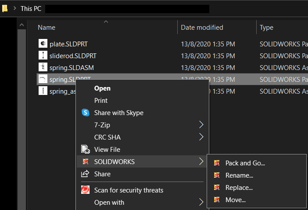Select the sliderod.SLDPRT file name
The width and height of the screenshot is (308, 210).
(73, 56)
